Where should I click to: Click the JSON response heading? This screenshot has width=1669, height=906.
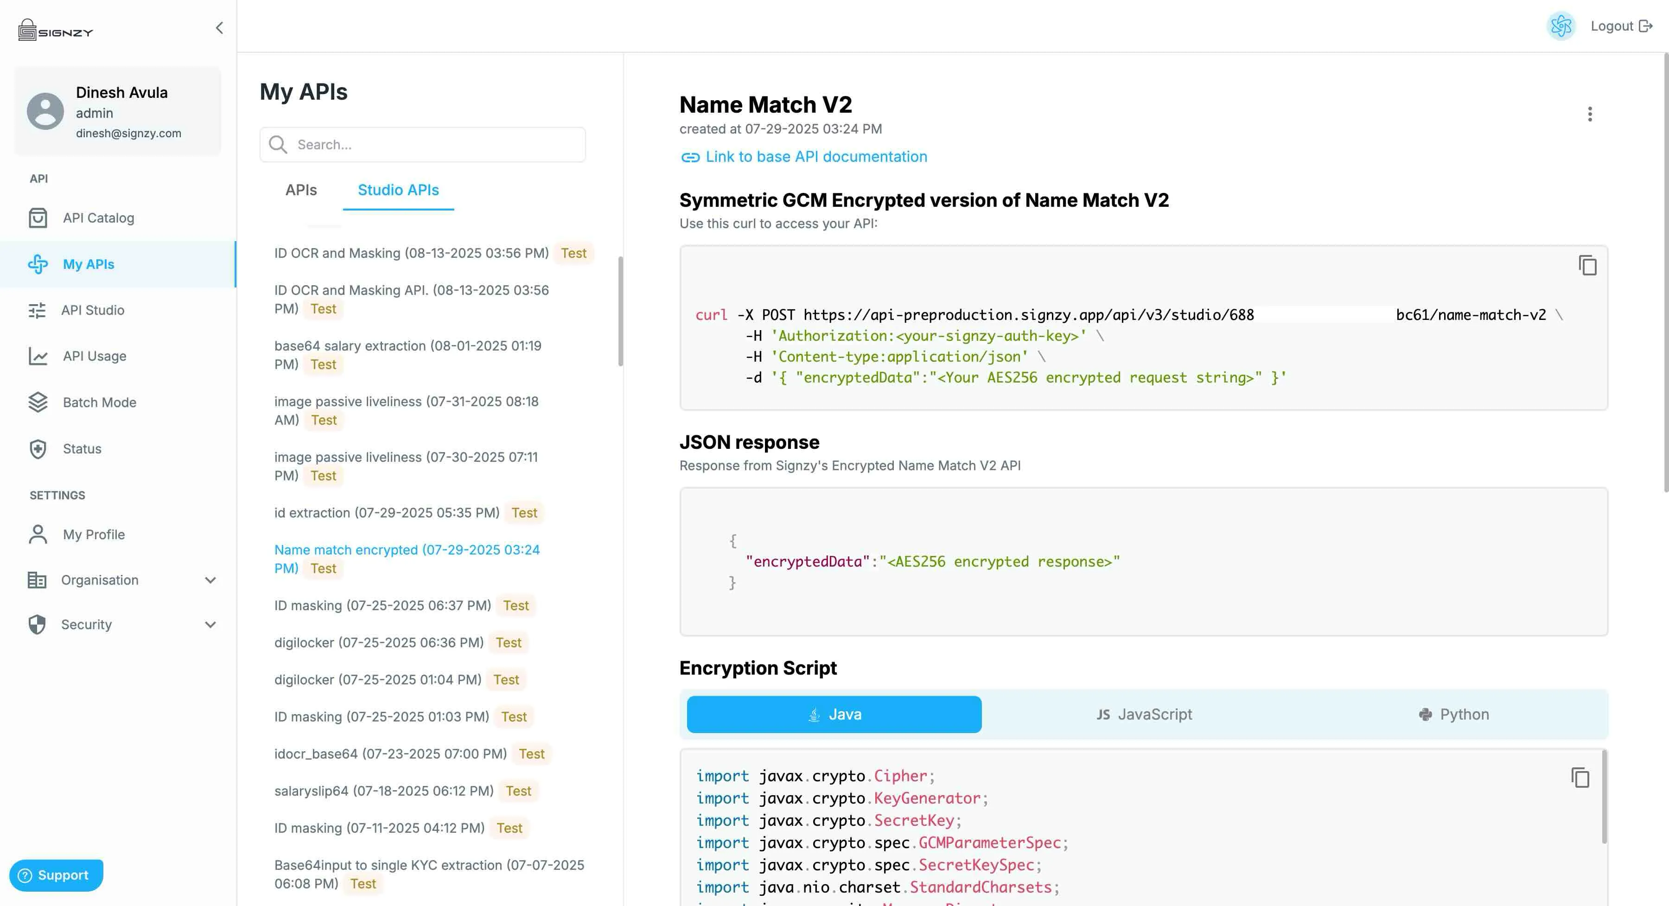click(x=749, y=442)
